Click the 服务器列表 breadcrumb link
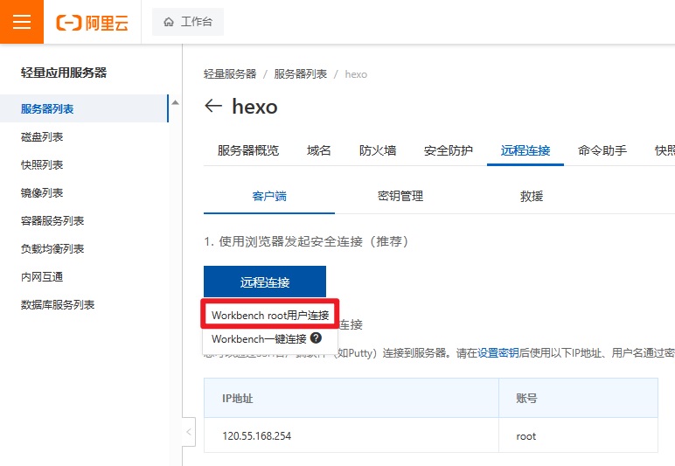The width and height of the screenshot is (675, 466). pos(301,74)
